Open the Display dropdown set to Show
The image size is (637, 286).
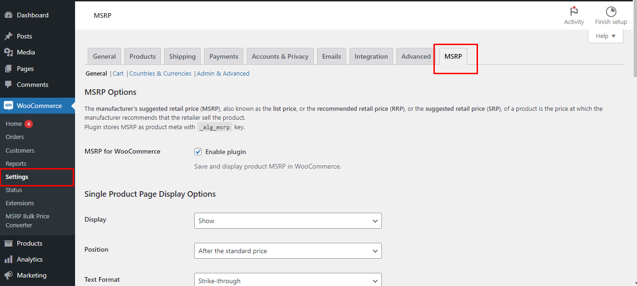coord(288,221)
